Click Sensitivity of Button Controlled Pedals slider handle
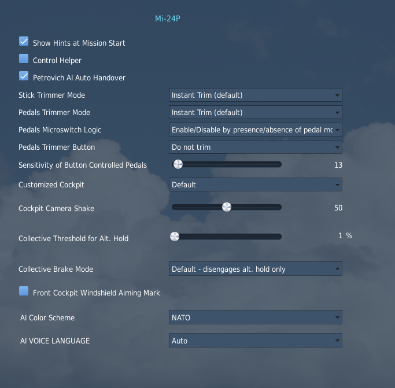Image resolution: width=395 pixels, height=388 pixels. [178, 164]
